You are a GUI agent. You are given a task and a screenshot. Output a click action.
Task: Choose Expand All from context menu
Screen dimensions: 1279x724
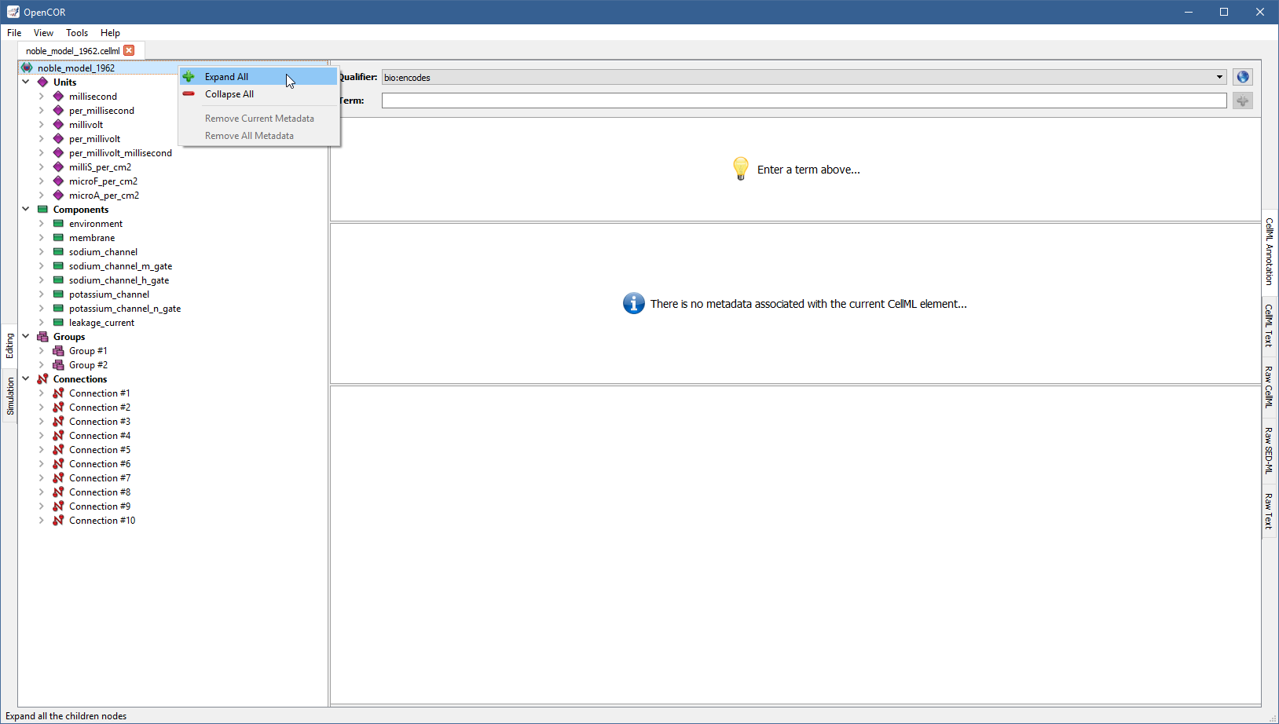(226, 77)
